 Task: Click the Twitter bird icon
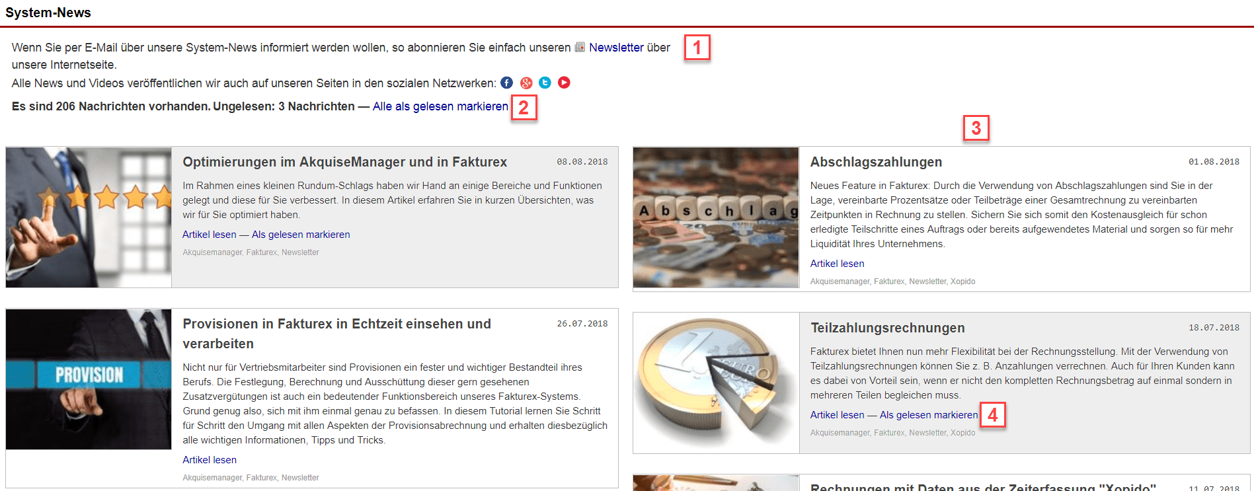(545, 83)
